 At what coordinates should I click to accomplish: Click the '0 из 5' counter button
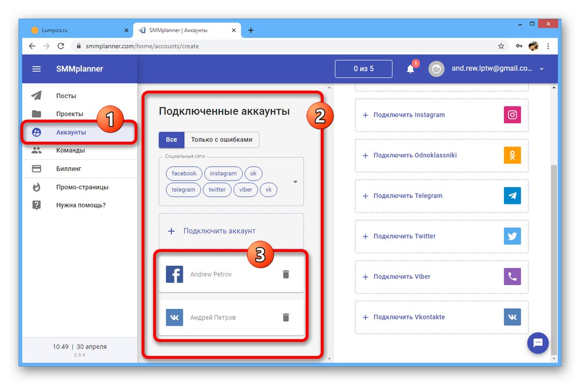(363, 69)
